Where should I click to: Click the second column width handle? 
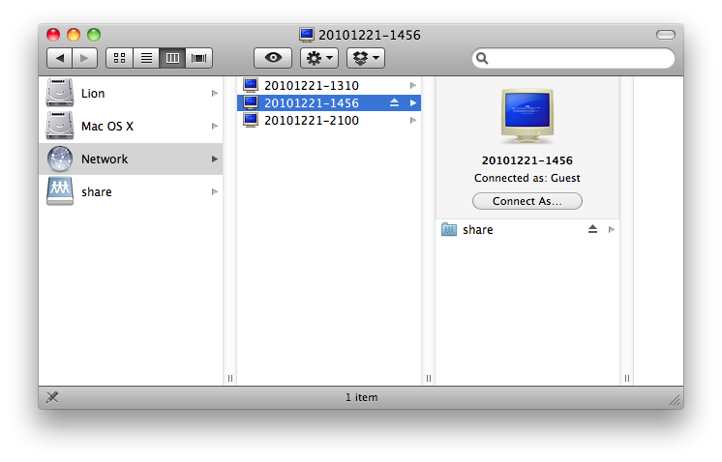429,378
